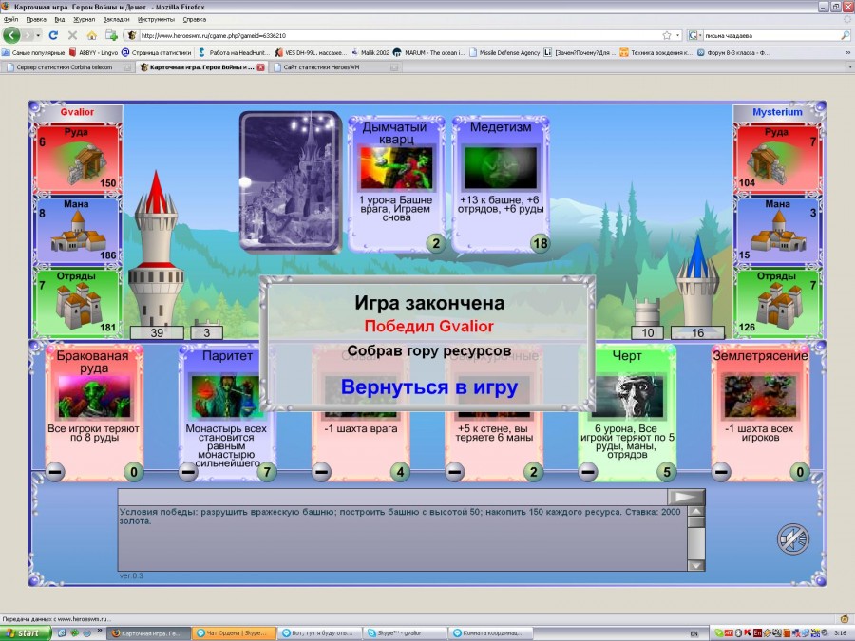Open the Windows Start menu

coord(24,632)
